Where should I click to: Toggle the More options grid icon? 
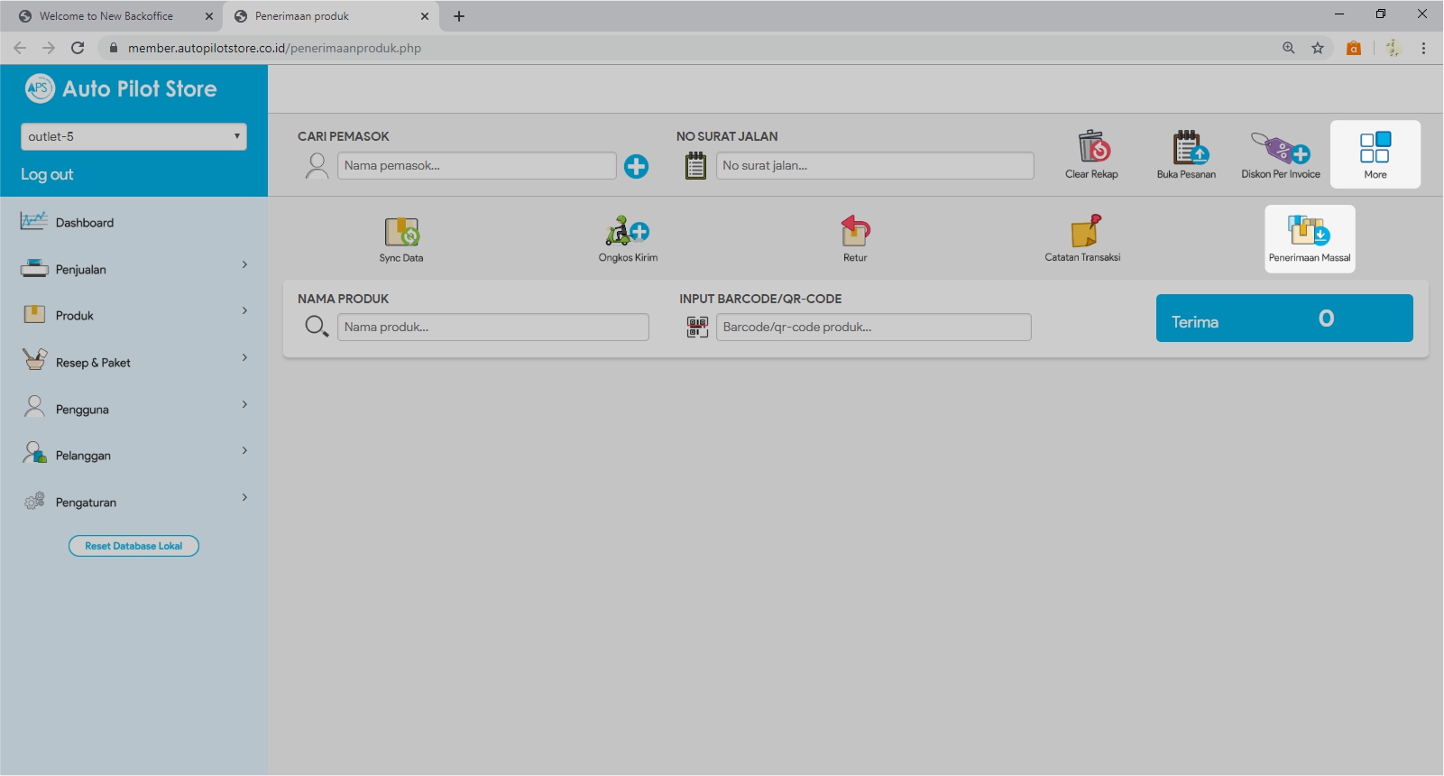click(1375, 148)
